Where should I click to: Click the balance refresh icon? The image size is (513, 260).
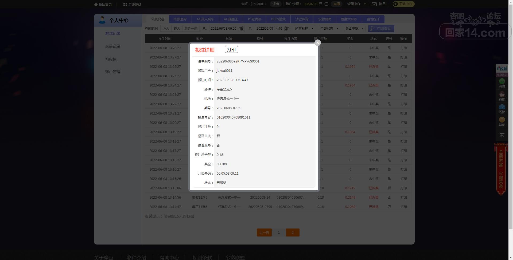[x=327, y=4]
